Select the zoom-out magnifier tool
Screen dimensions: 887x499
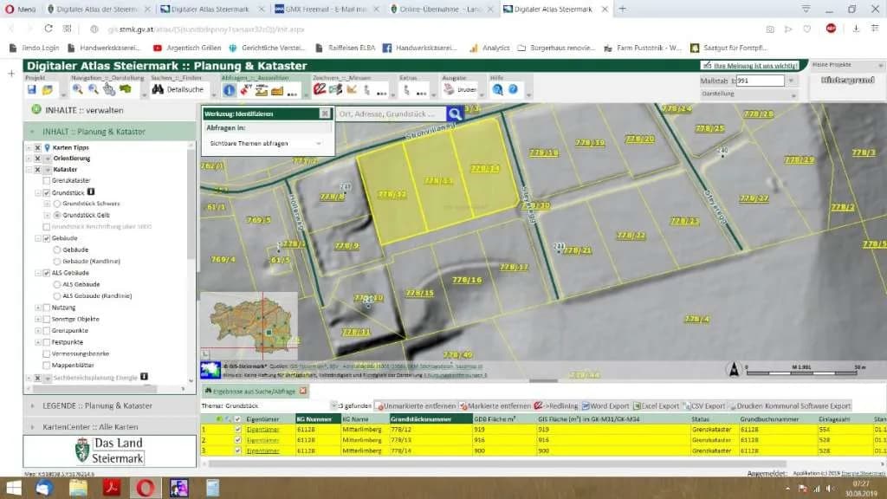(x=94, y=89)
